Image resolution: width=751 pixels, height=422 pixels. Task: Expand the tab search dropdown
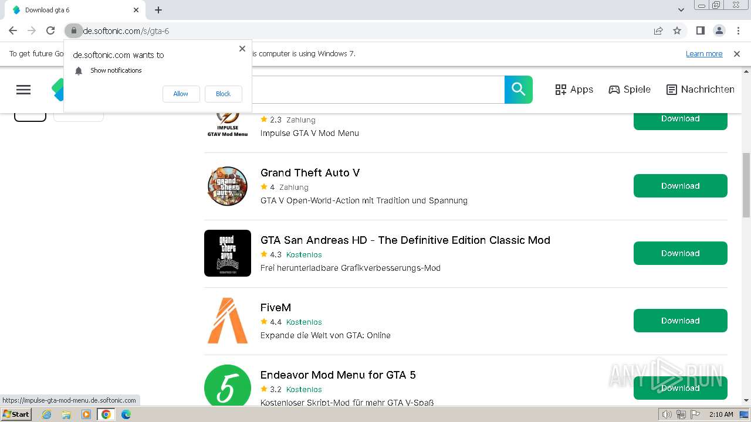[681, 10]
